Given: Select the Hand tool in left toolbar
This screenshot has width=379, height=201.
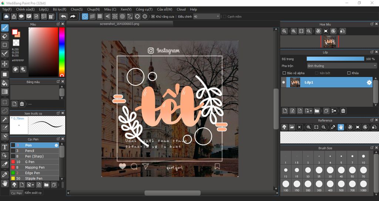Looking at the screenshot, I should pyautogui.click(x=4, y=183).
